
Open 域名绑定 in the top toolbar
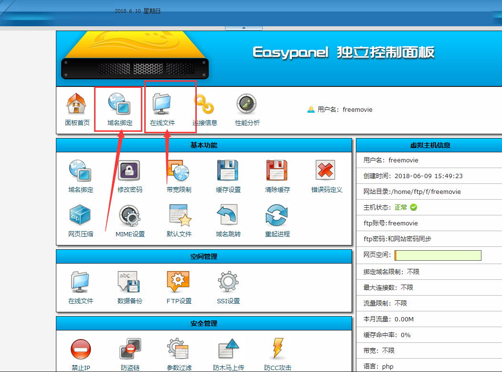pyautogui.click(x=119, y=104)
